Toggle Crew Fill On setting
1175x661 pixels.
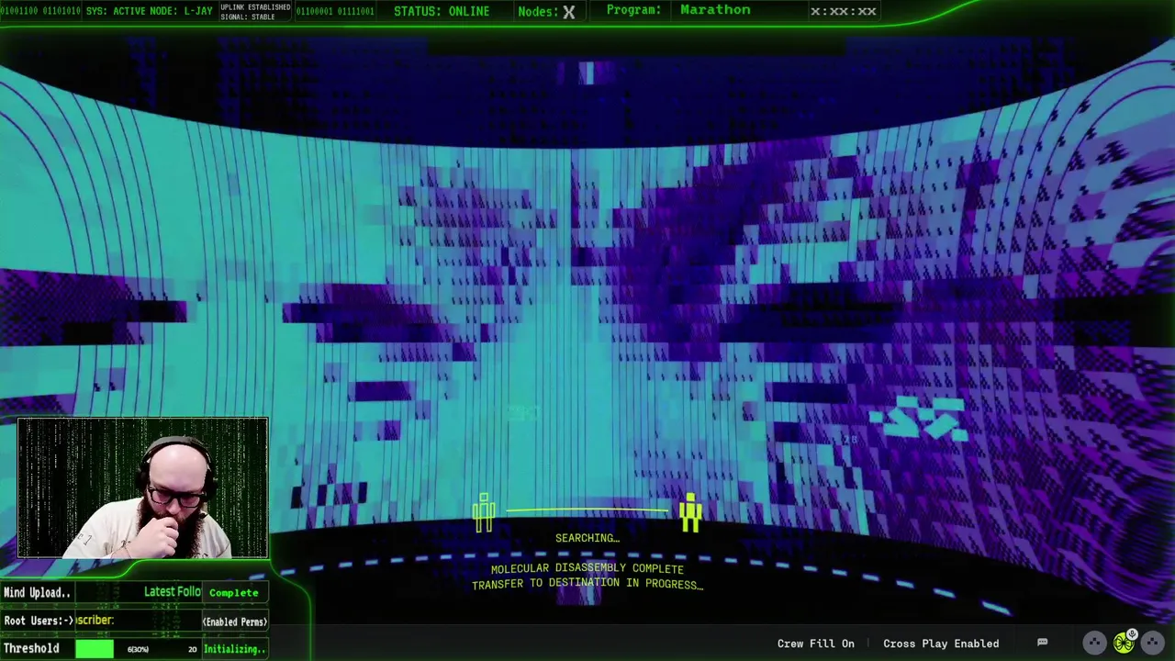(815, 644)
